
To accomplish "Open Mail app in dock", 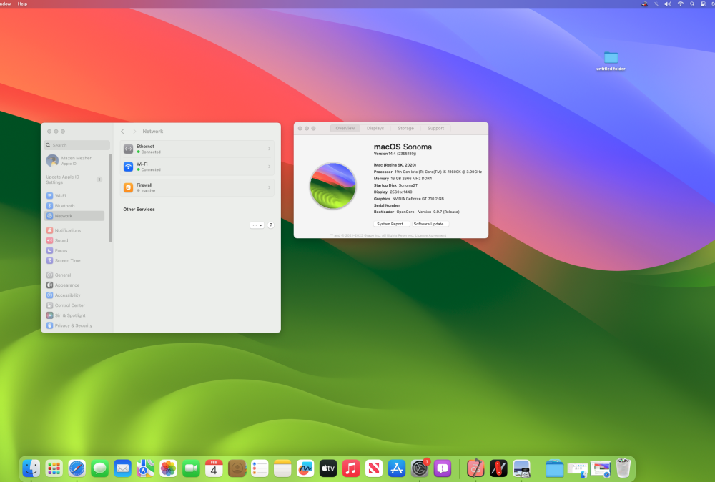I will pos(122,468).
